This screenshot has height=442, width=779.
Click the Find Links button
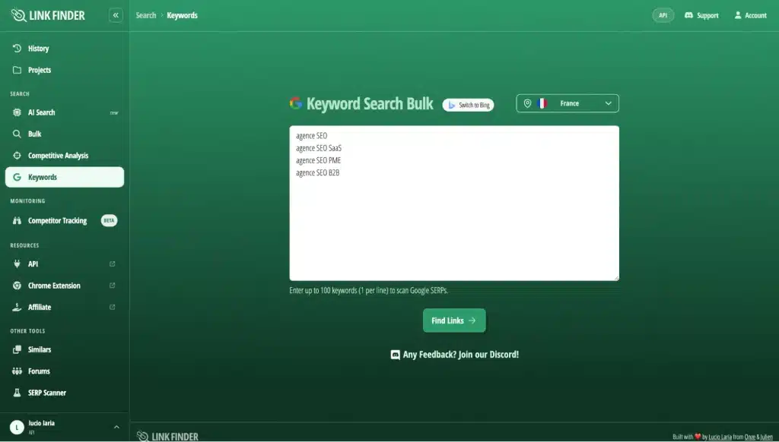(x=454, y=321)
